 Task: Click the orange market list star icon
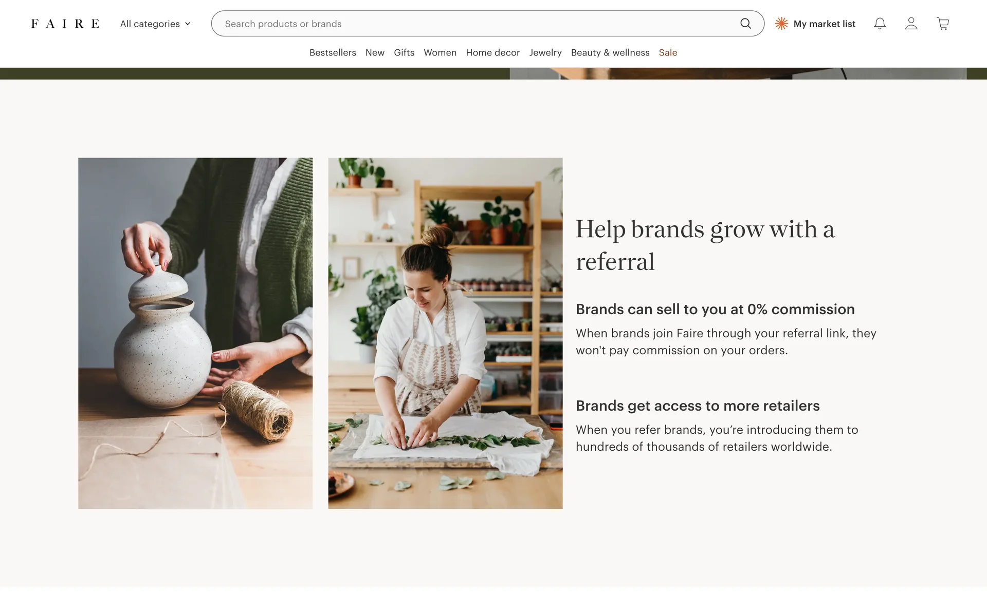point(781,24)
